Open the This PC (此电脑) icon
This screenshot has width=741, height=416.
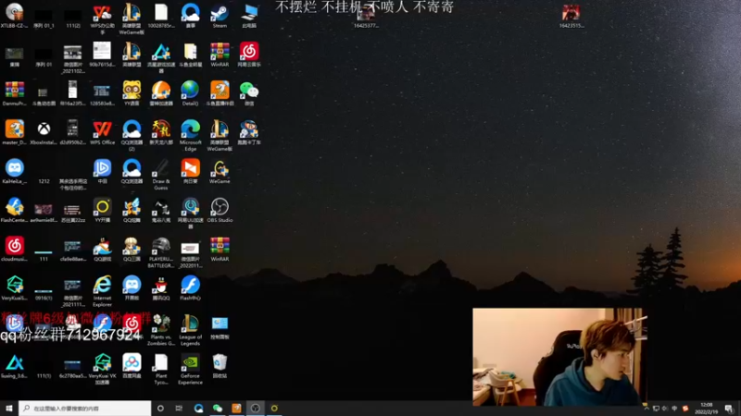(249, 15)
